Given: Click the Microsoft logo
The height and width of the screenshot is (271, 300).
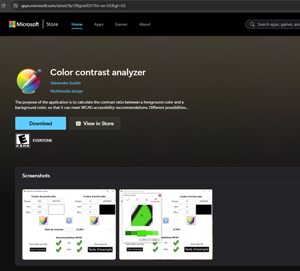Looking at the screenshot, I should (24, 24).
